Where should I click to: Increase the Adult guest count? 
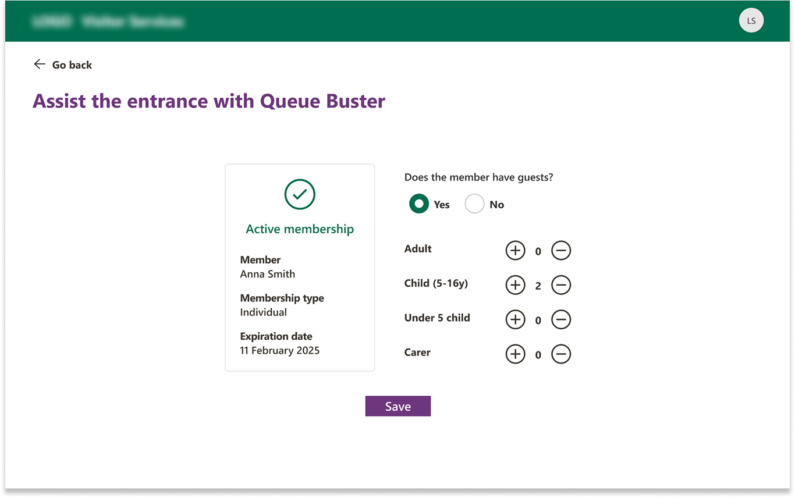[x=515, y=251]
